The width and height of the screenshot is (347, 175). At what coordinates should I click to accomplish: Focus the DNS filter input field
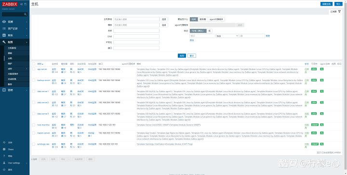click(x=136, y=36)
